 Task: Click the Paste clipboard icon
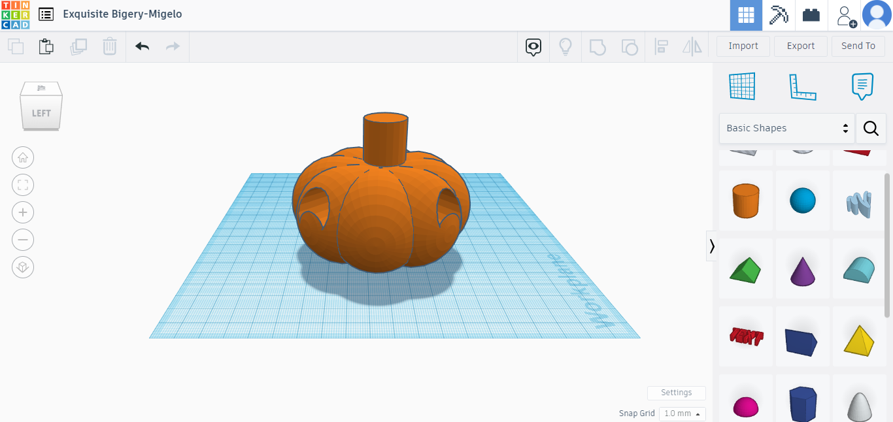(x=46, y=46)
